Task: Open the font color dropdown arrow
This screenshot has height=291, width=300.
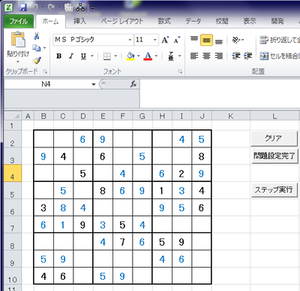Action: (156, 56)
